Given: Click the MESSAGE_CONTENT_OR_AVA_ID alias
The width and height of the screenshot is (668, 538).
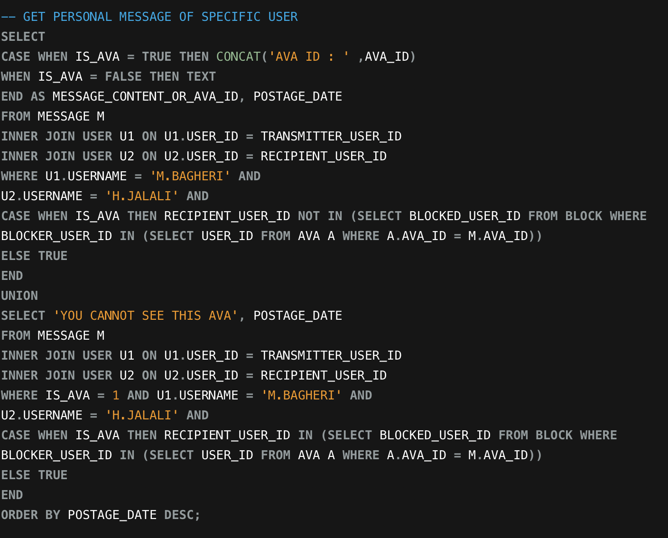Looking at the screenshot, I should click(x=145, y=97).
